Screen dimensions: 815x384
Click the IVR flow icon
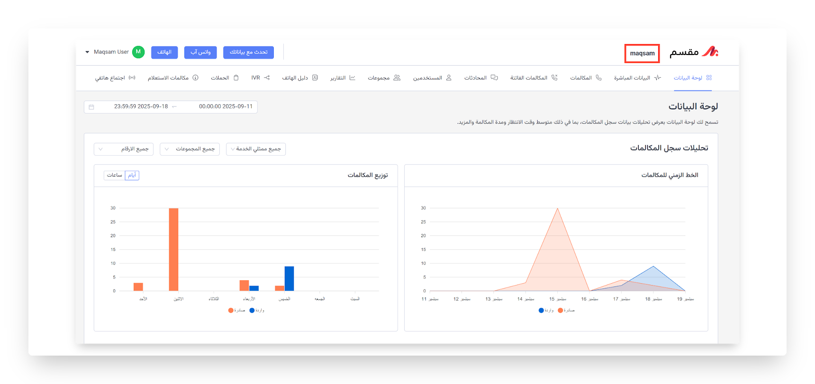(267, 78)
